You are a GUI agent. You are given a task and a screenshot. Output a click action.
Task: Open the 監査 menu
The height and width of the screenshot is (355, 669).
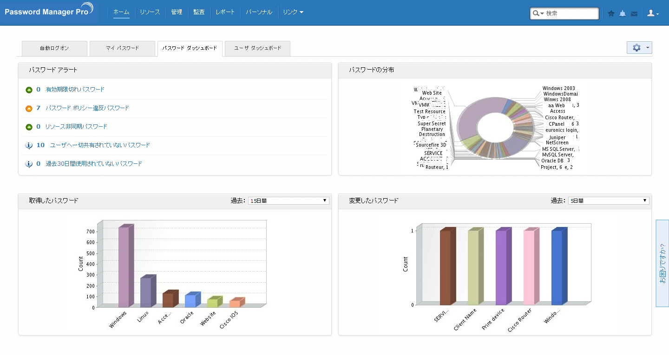199,12
